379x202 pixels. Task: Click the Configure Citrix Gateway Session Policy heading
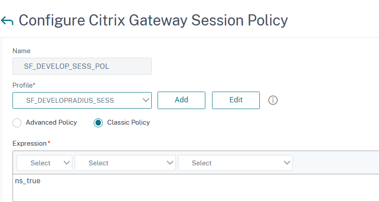153,21
